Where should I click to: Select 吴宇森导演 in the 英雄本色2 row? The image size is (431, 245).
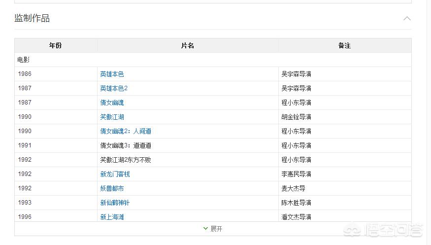297,88
